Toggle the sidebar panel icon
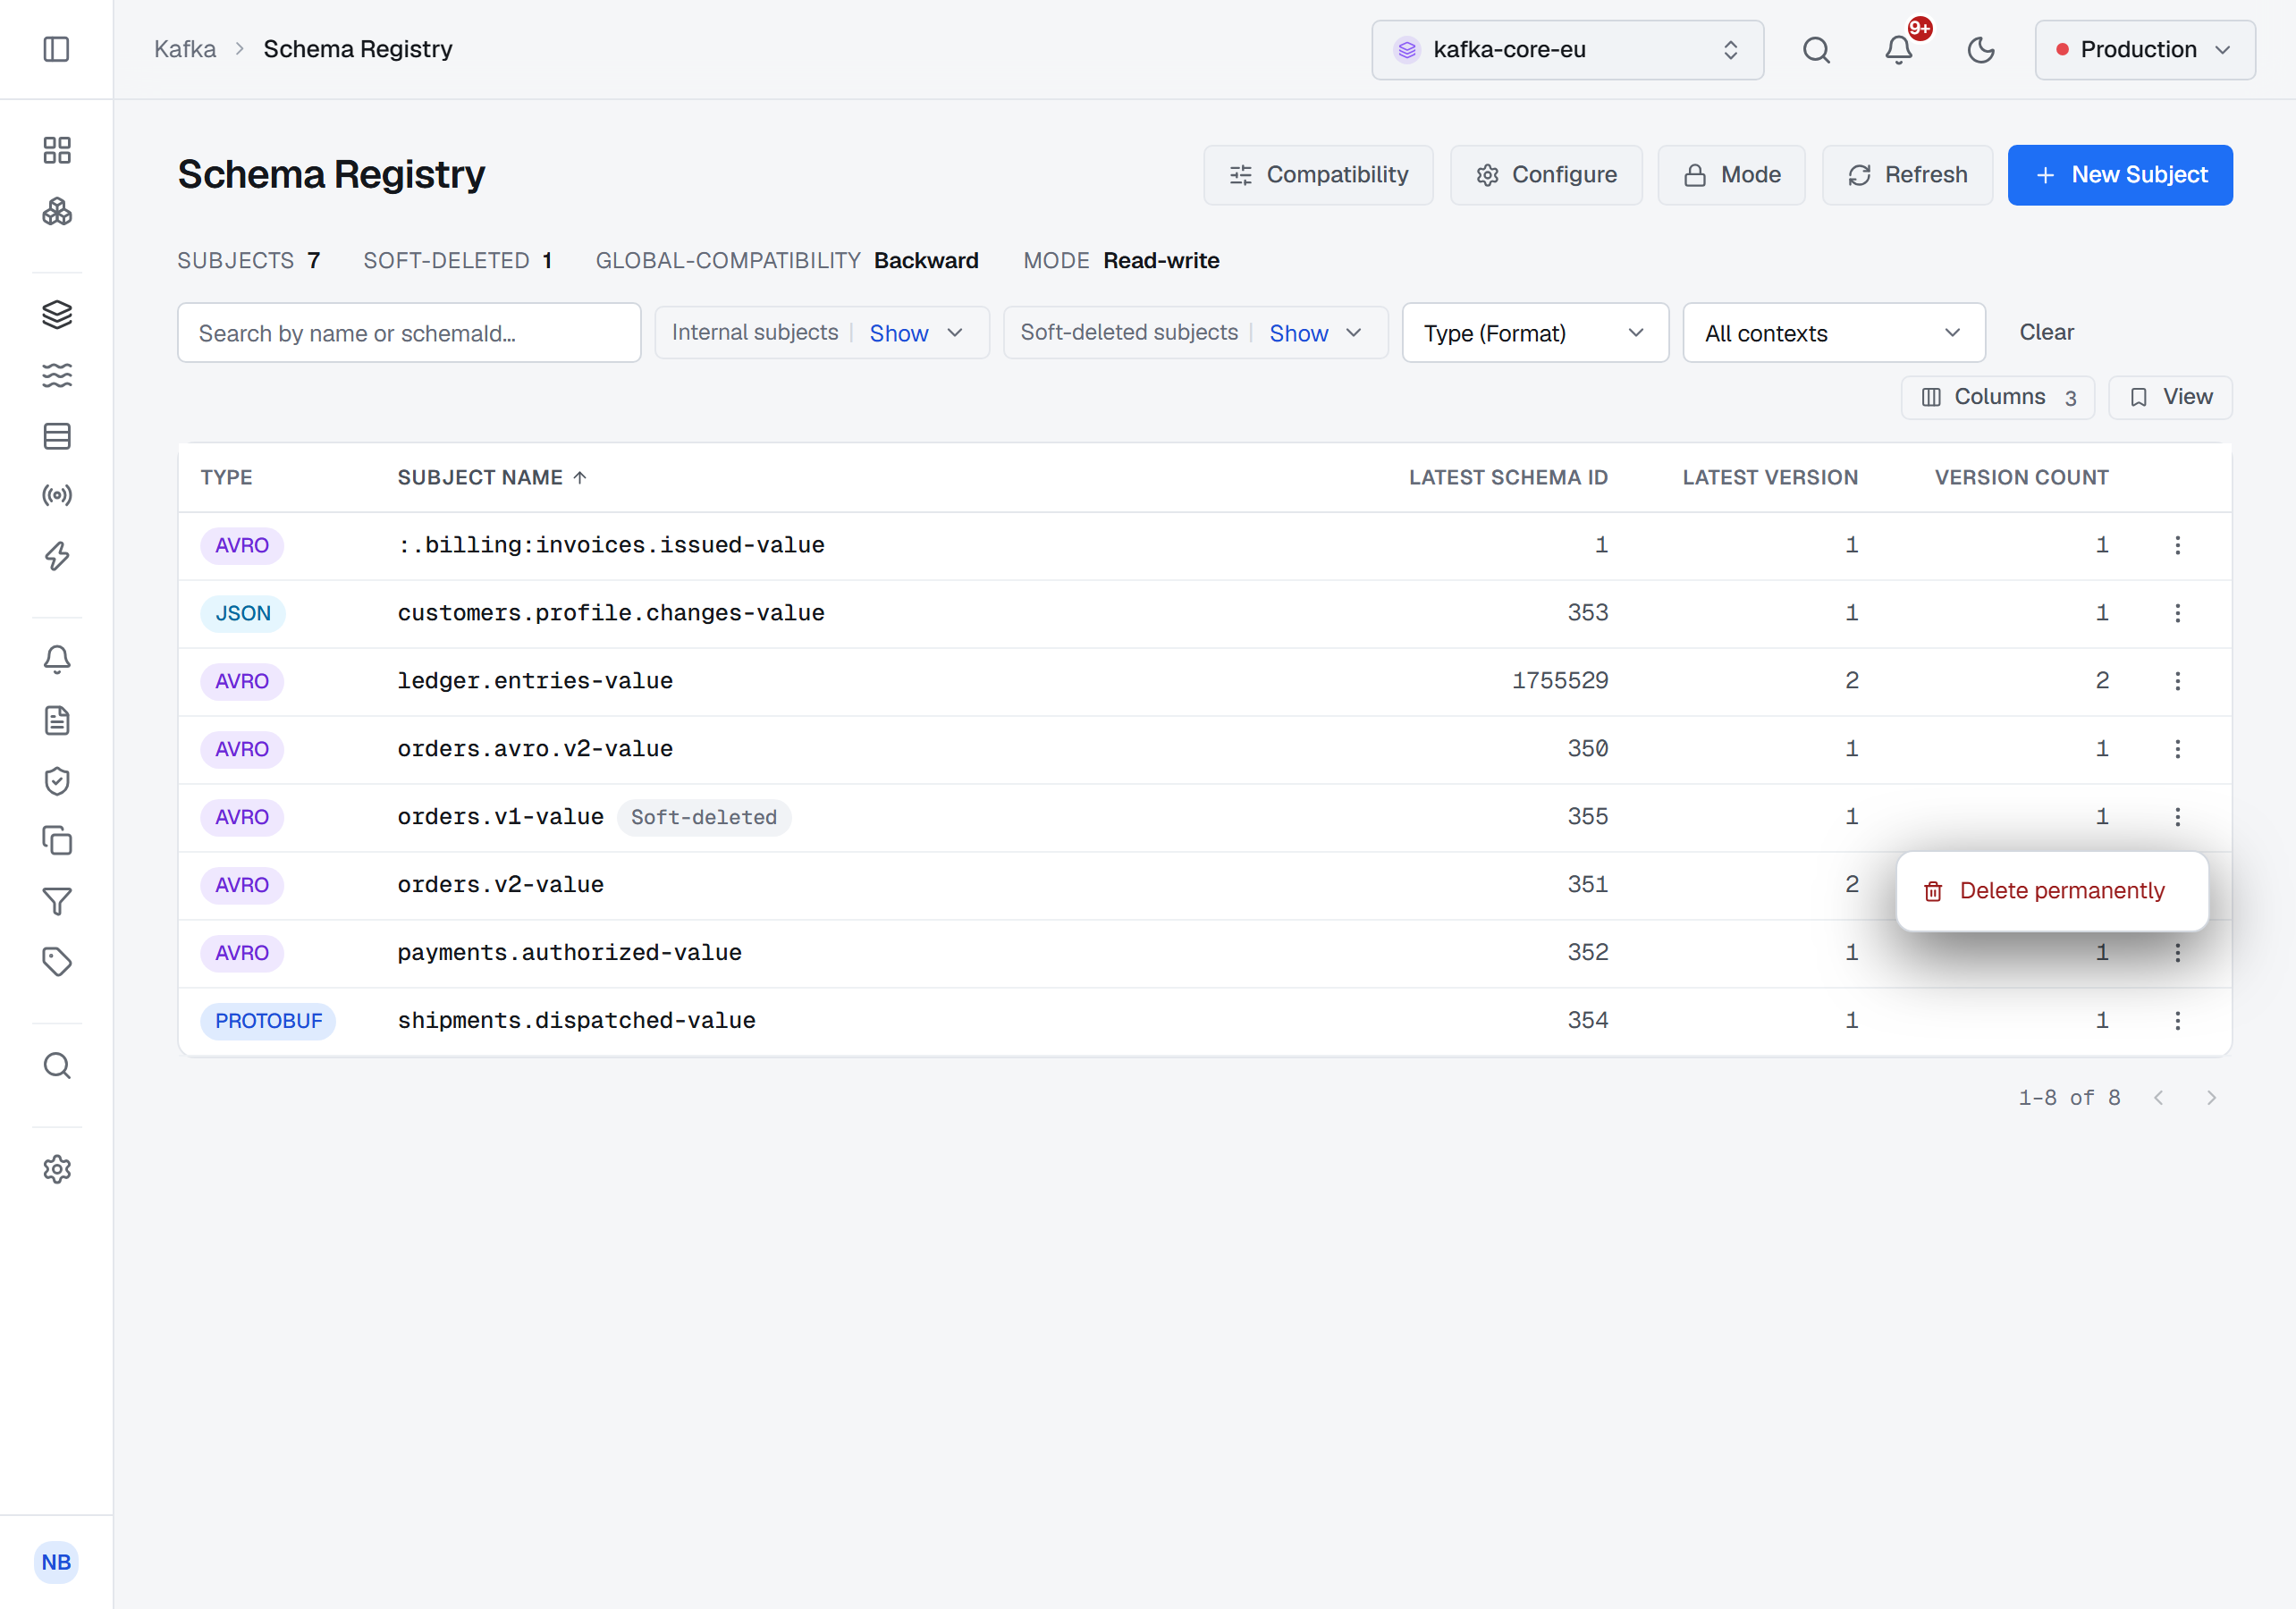The image size is (2296, 1609). 56,49
